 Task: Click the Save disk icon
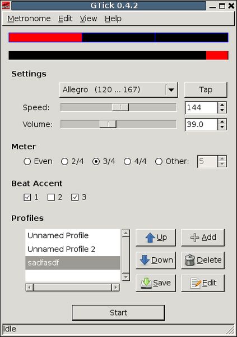pos(146,283)
